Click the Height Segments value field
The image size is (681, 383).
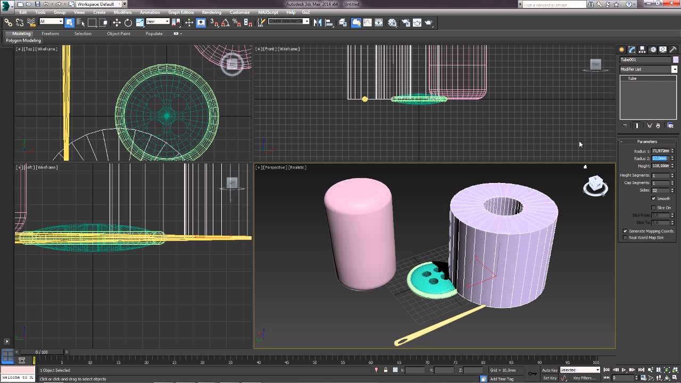pyautogui.click(x=660, y=175)
